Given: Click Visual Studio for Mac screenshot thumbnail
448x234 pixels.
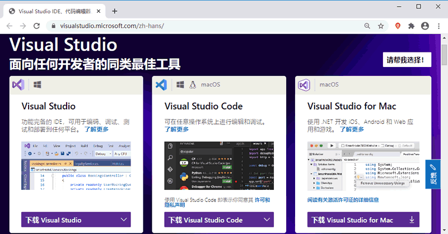Looking at the screenshot, I should click(363, 166).
